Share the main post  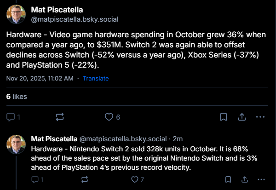point(242,117)
